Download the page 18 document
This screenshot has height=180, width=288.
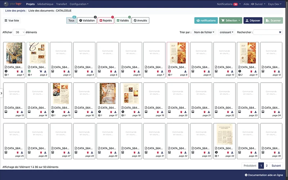click(139, 112)
